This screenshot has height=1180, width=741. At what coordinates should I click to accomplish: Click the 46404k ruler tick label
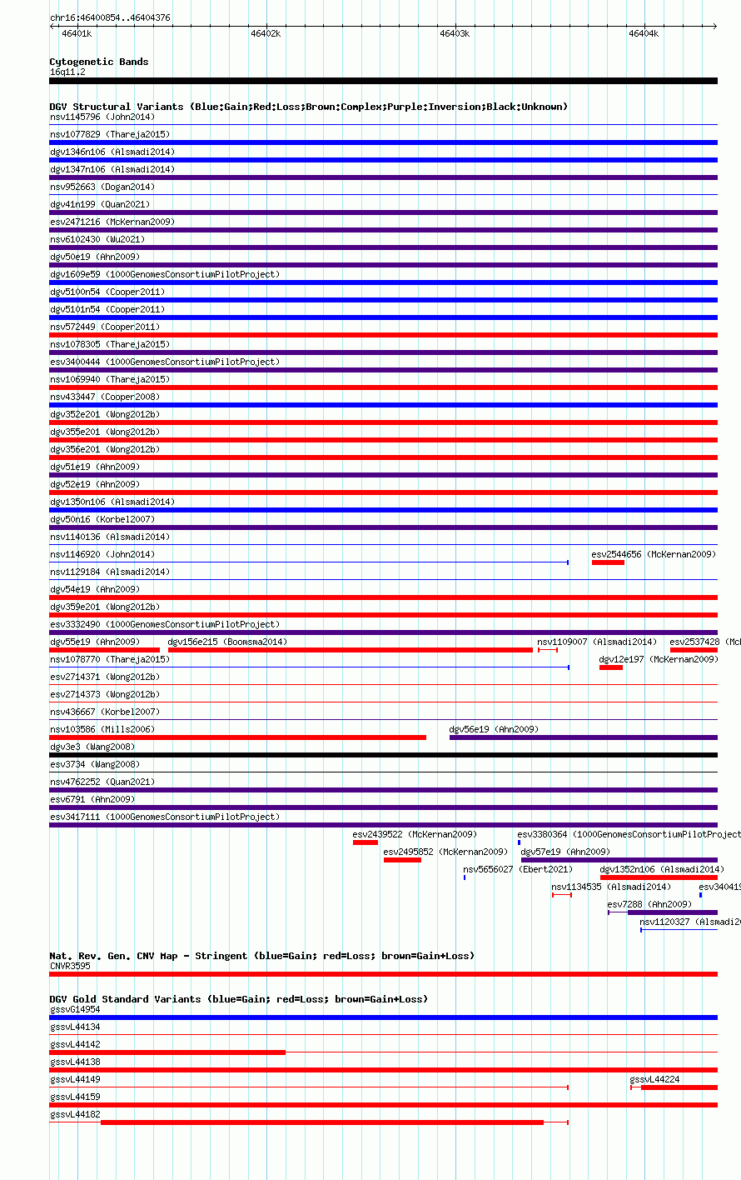644,33
